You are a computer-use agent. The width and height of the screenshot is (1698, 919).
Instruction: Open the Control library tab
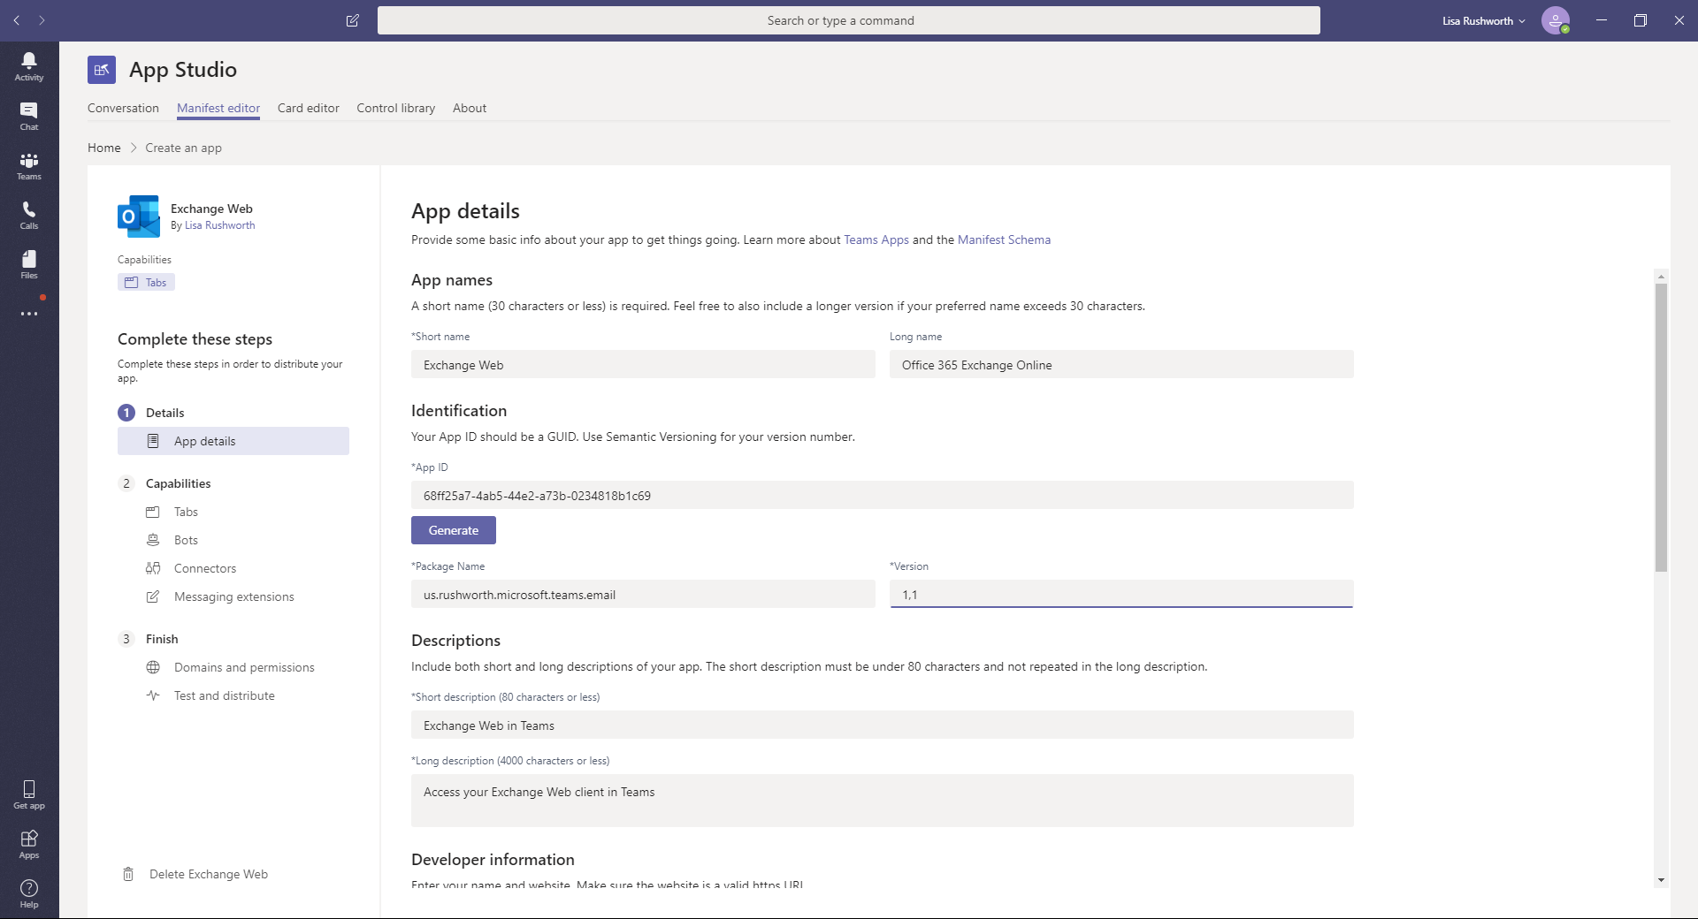[x=396, y=108]
